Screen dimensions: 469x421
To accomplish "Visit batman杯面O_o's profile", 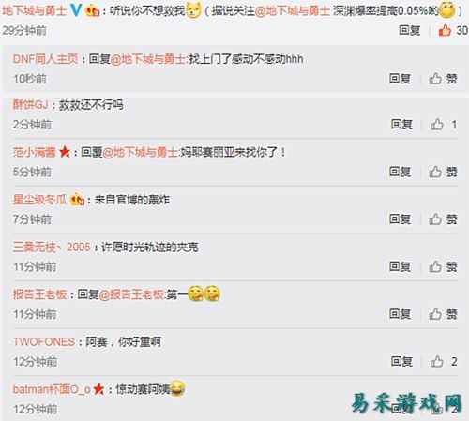I will (x=52, y=389).
